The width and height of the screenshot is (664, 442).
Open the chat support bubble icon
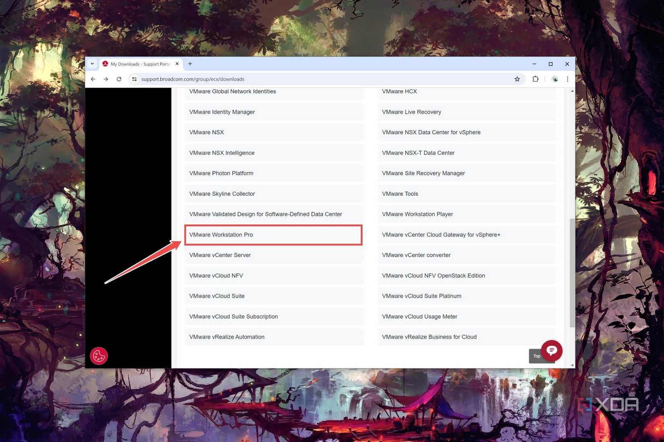point(551,351)
